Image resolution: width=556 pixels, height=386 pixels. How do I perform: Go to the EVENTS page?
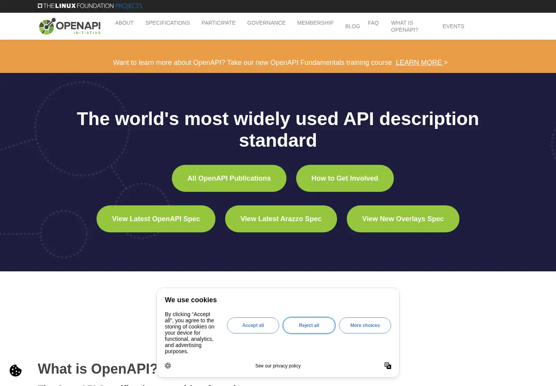pyautogui.click(x=453, y=26)
